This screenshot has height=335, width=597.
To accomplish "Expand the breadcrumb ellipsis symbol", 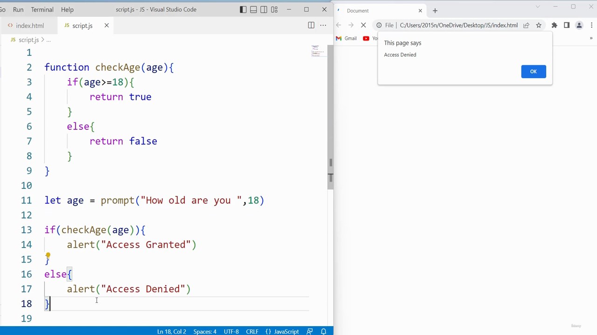I will 49,40.
